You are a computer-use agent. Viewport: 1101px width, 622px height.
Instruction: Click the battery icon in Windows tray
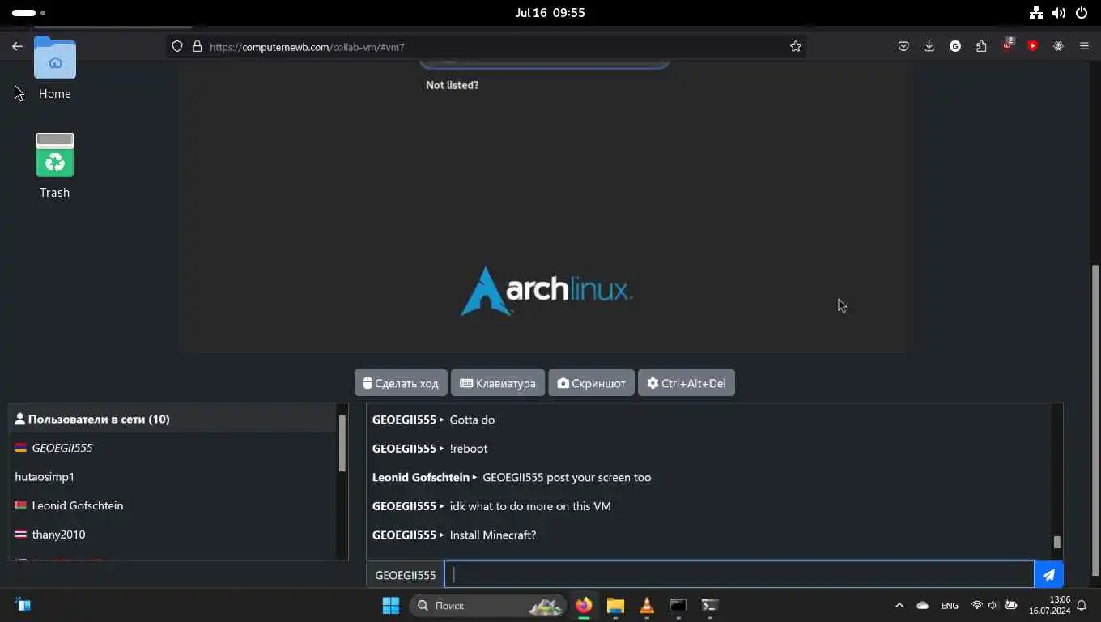point(1011,605)
